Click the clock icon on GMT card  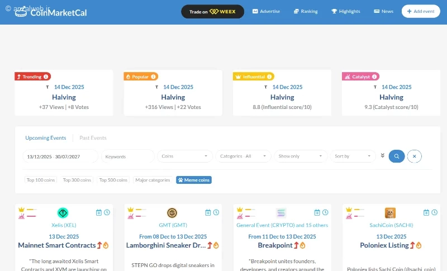(216, 212)
